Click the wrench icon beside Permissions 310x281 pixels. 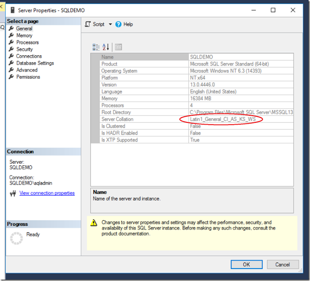pos(11,77)
